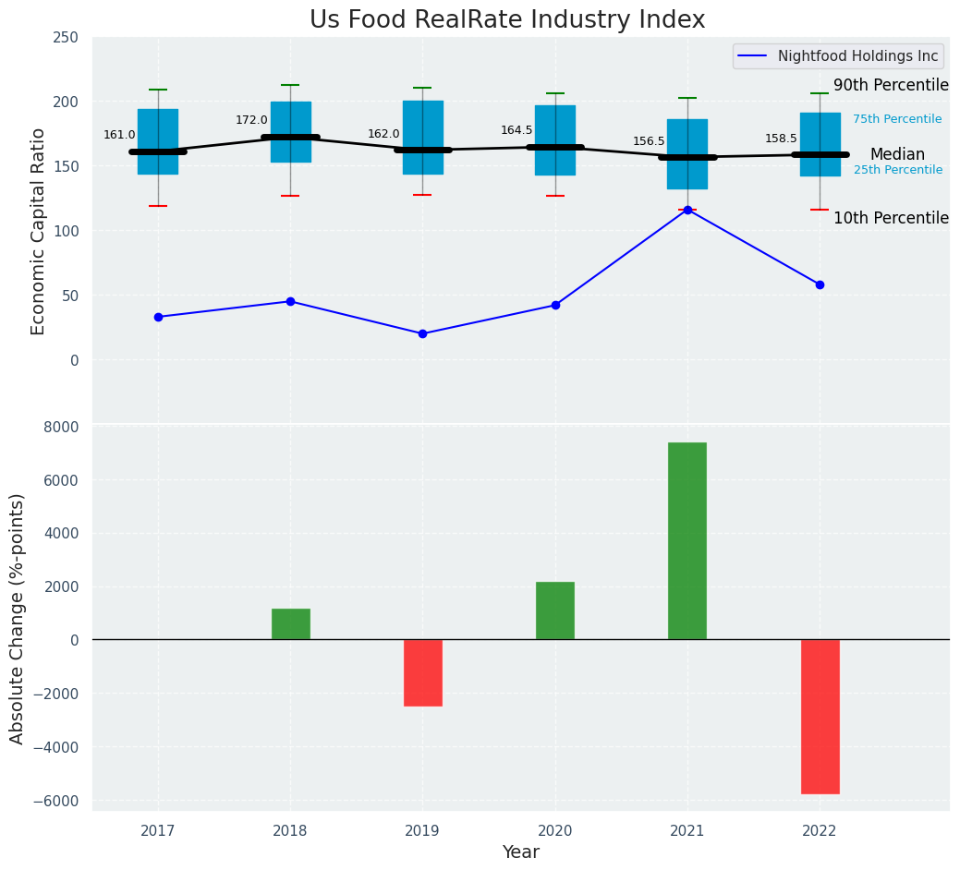960x870 pixels.
Task: Select the 2017 Nightfood line marker
Action: (158, 317)
